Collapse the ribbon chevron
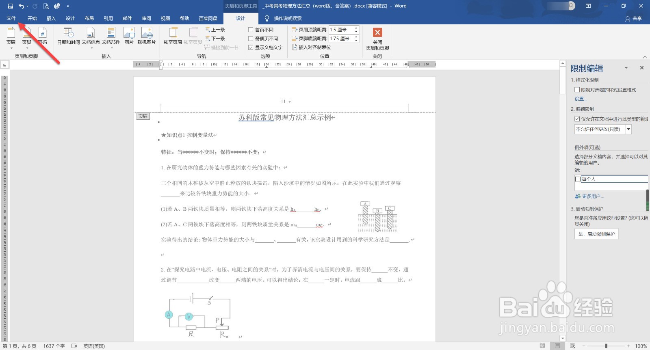650x350 pixels. click(645, 57)
